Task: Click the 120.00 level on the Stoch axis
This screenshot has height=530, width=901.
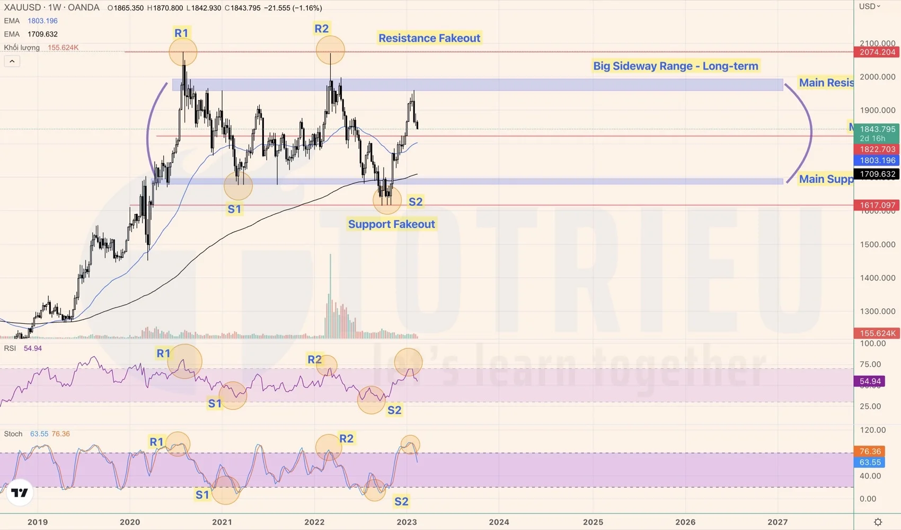Action: point(872,430)
